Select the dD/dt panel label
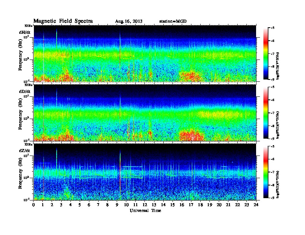The height and width of the screenshot is (235, 305). point(25,91)
